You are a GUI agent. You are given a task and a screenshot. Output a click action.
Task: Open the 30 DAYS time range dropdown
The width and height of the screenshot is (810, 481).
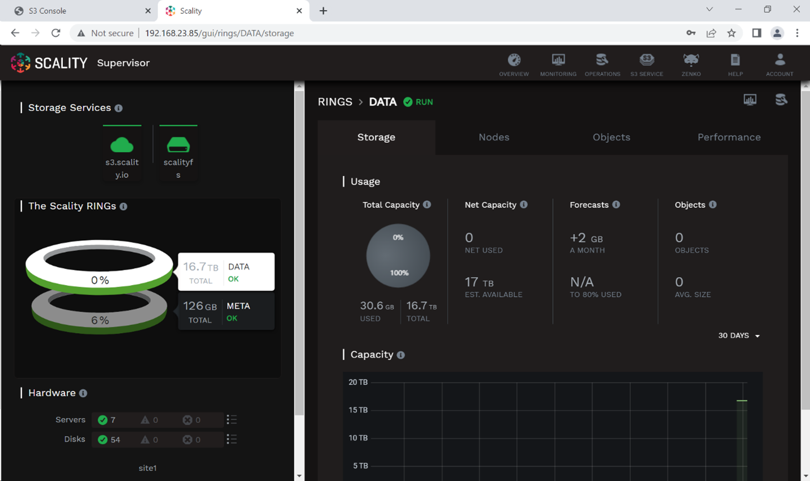point(739,335)
